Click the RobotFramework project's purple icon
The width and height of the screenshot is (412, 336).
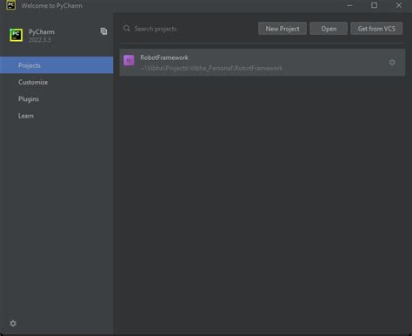(129, 60)
